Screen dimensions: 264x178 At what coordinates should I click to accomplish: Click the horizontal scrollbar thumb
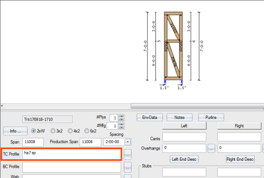click(197, 106)
